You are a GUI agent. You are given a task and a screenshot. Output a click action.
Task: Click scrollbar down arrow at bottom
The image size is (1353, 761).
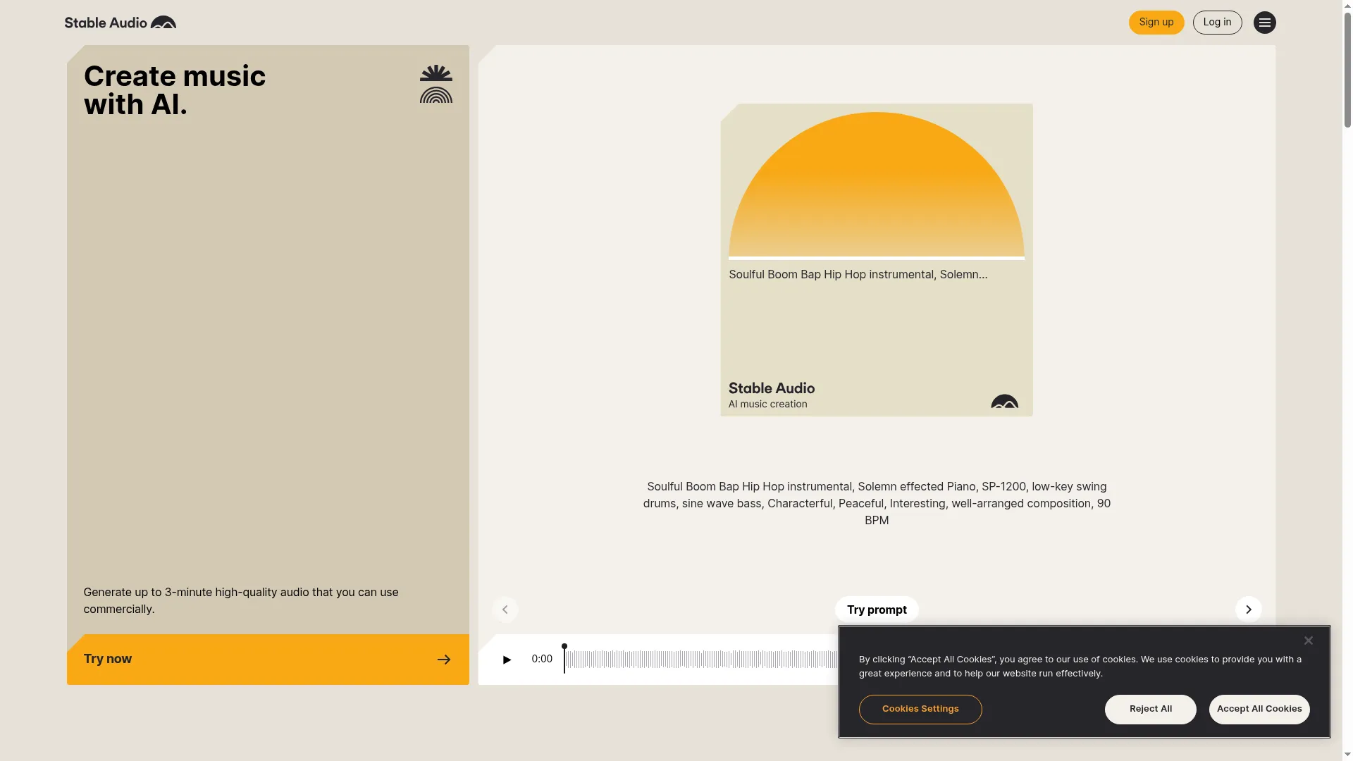click(1347, 755)
